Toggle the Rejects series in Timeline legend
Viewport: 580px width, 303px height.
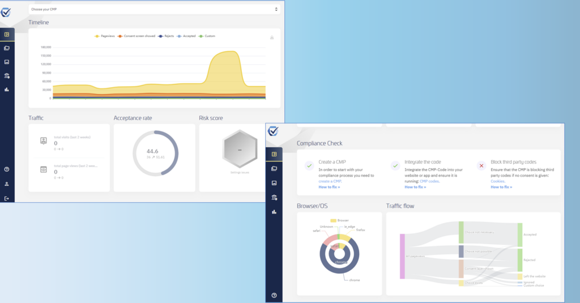point(166,36)
